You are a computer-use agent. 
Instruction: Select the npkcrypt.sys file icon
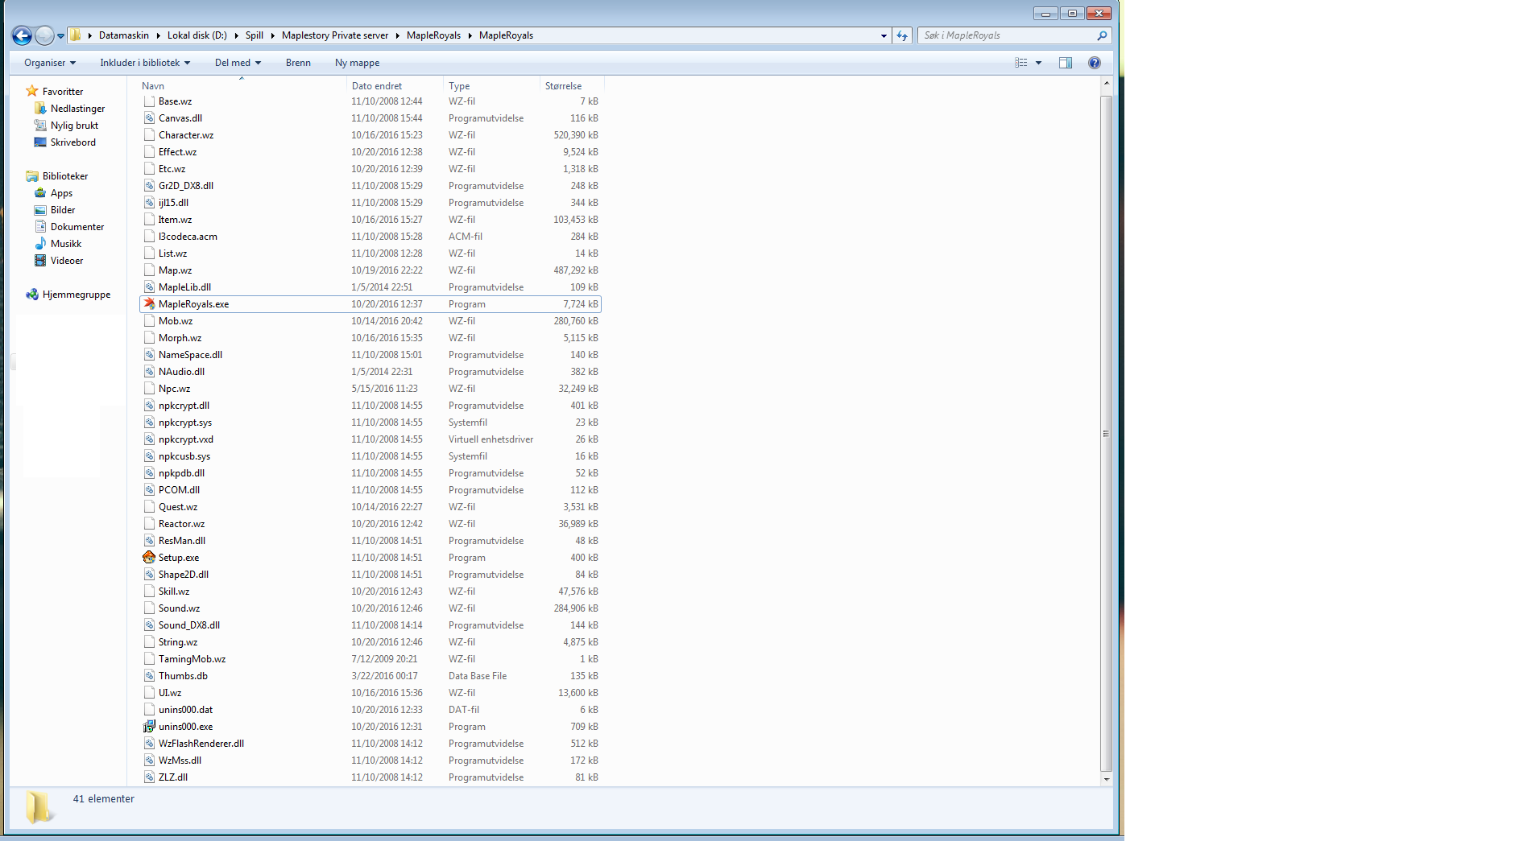[149, 423]
